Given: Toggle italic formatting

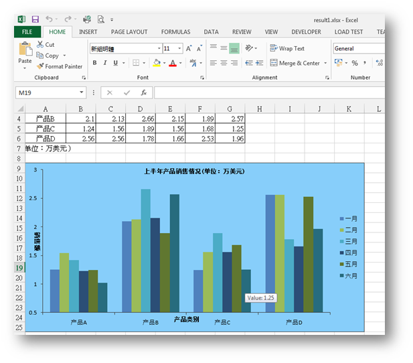Looking at the screenshot, I should pos(104,63).
